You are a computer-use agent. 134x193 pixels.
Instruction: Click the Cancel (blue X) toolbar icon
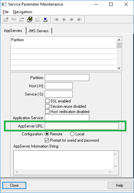point(45,19)
